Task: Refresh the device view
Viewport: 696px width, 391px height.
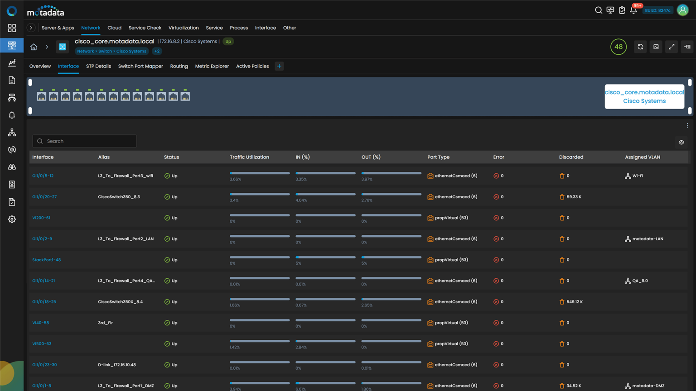Action: point(640,47)
